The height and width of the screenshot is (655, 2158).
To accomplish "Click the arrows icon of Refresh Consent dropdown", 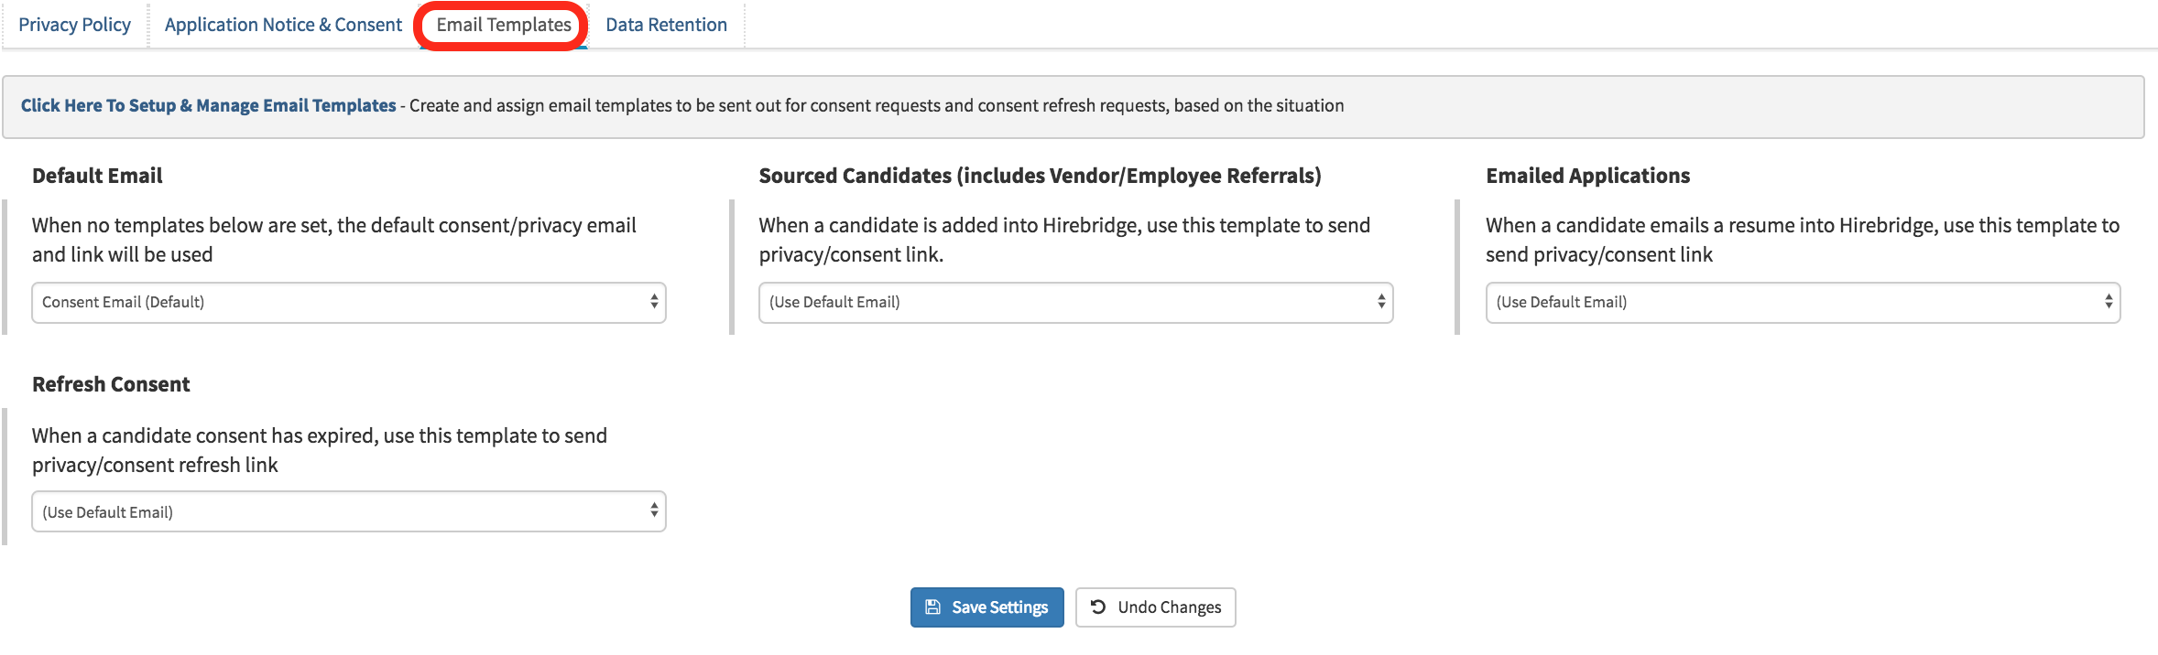I will (654, 511).
